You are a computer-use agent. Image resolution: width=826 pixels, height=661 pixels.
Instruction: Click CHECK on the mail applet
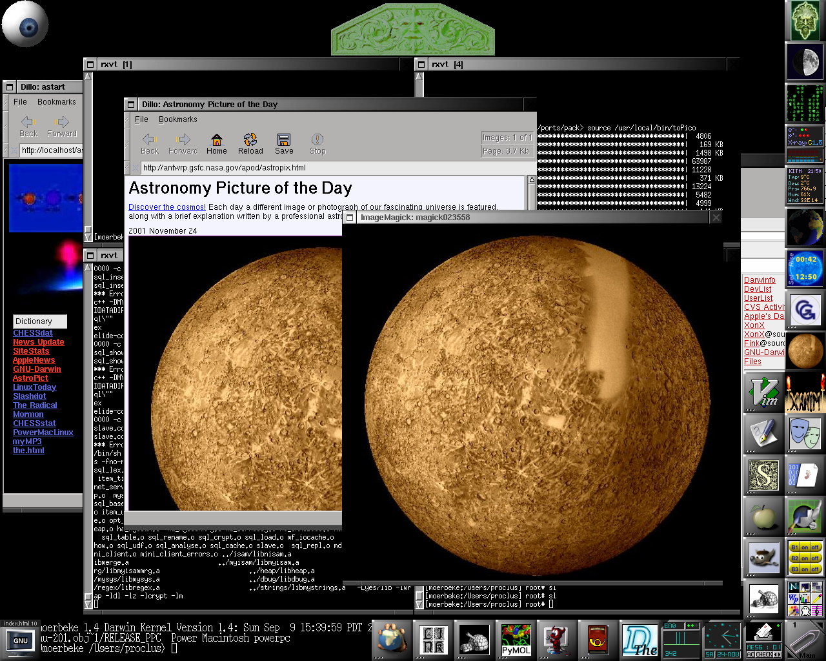tap(764, 655)
